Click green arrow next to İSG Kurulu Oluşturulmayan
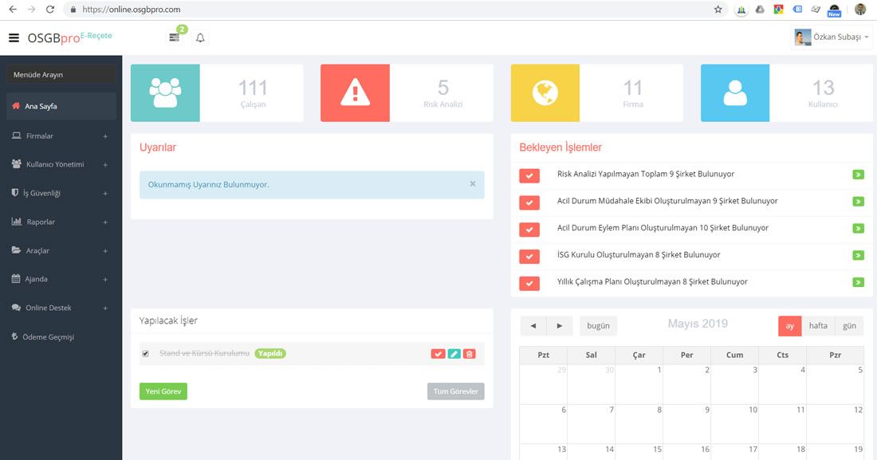The image size is (877, 460). [x=858, y=255]
